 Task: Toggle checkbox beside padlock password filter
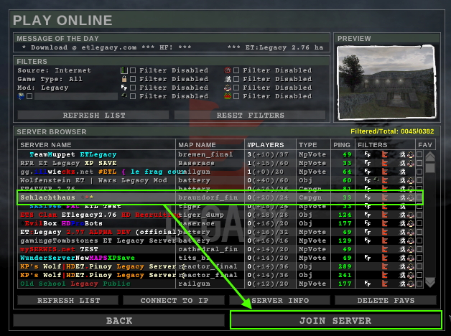[133, 79]
